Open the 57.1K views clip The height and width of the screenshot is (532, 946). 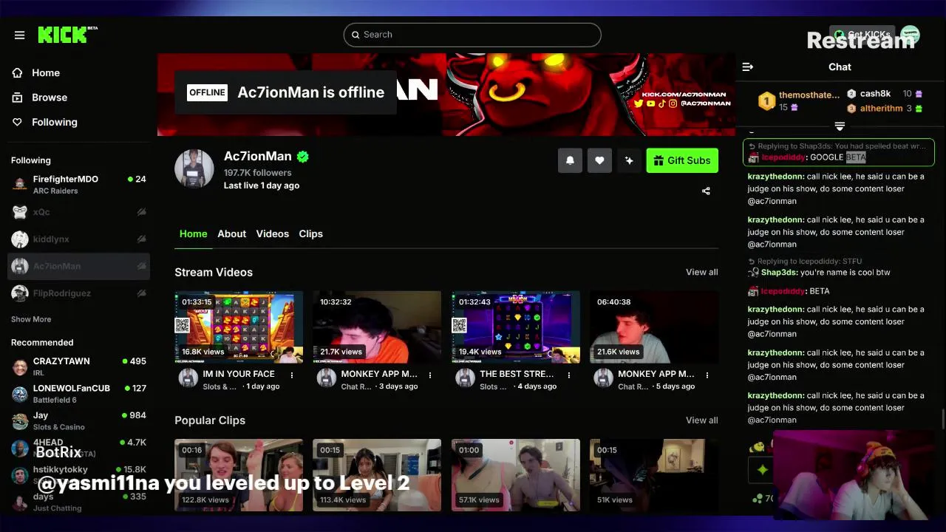pyautogui.click(x=516, y=475)
